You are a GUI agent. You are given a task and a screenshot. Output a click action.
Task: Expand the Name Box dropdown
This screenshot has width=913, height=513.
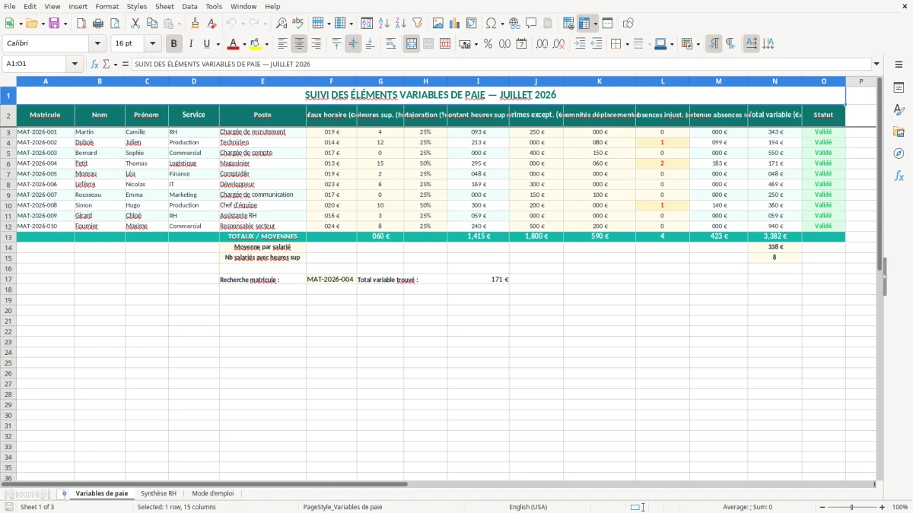pyautogui.click(x=75, y=64)
